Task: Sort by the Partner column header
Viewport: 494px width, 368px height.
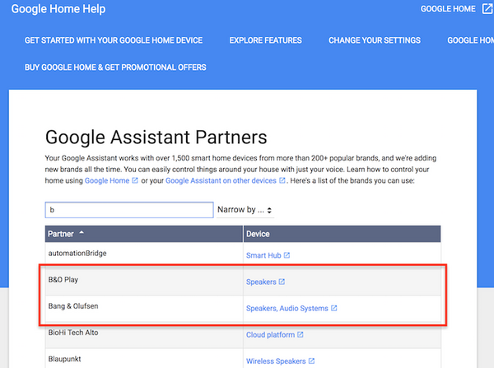Action: [66, 234]
